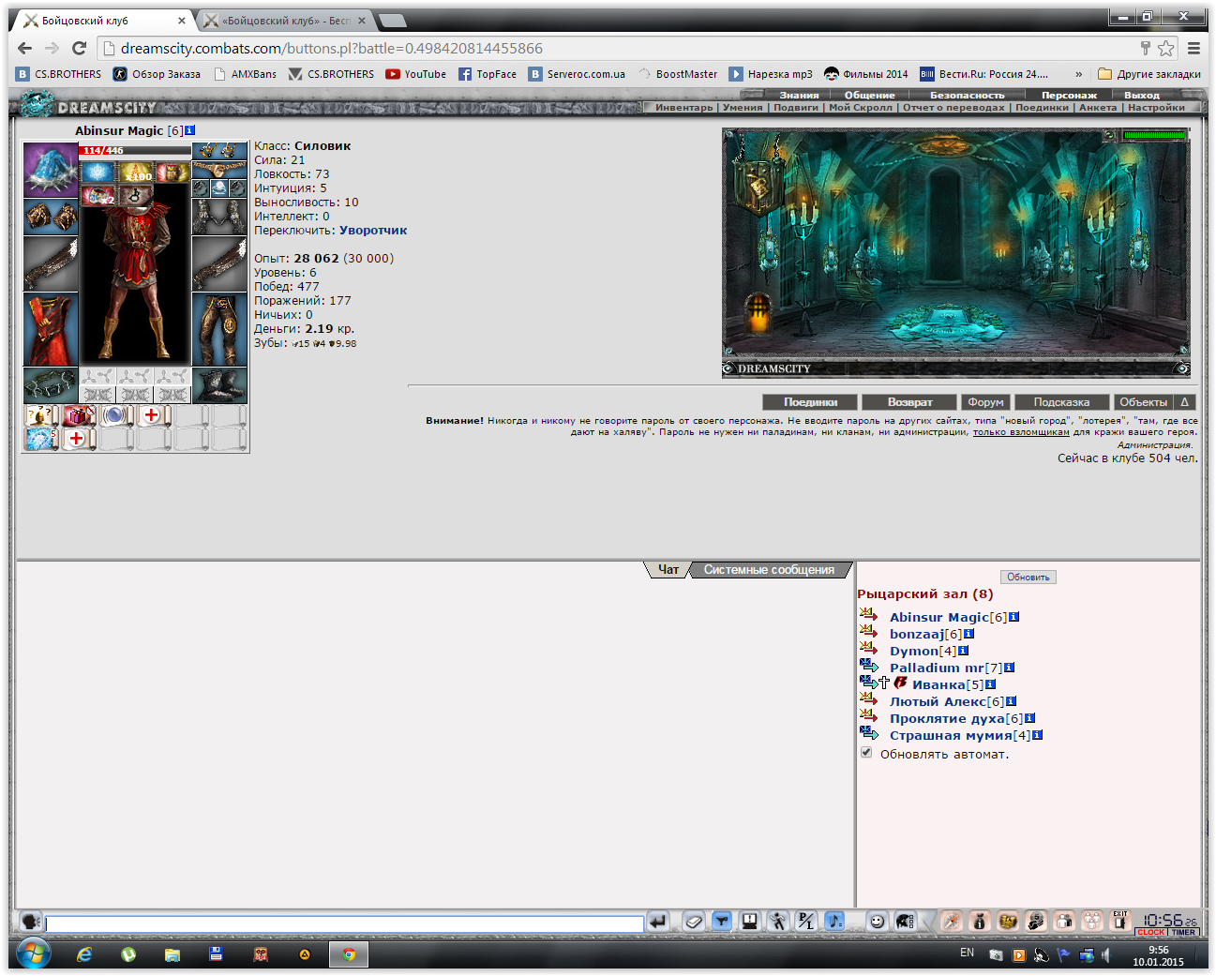1216x976 pixels.
Task: Use the gift box scroll in quick slots
Action: tap(79, 415)
